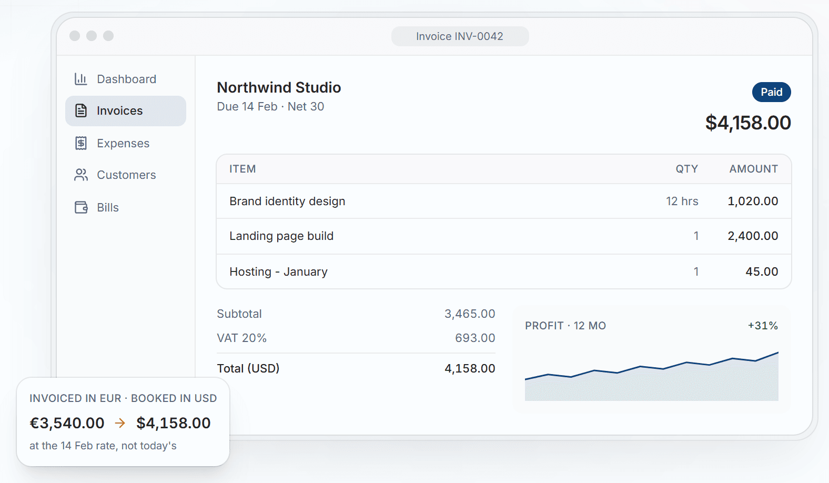Select the Landing page build row
829x483 pixels.
click(504, 236)
